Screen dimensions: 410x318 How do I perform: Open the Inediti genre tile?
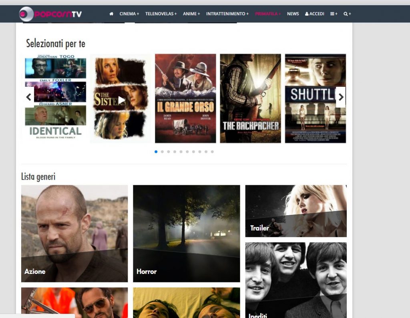tap(296, 280)
